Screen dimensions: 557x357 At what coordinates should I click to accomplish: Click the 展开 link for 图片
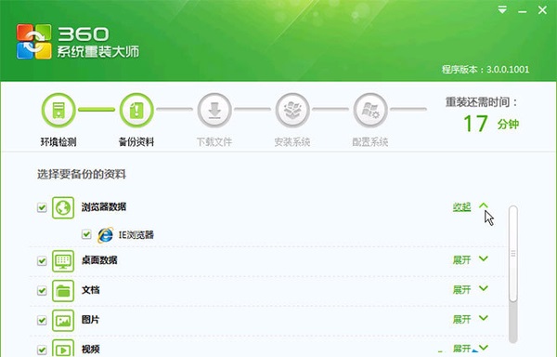tap(461, 319)
